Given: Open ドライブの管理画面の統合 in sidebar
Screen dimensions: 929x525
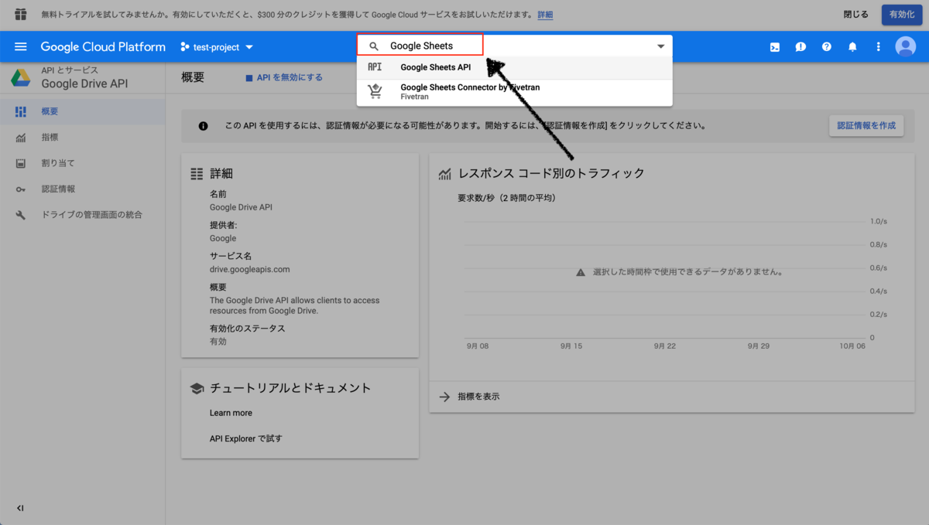Looking at the screenshot, I should coord(83,215).
